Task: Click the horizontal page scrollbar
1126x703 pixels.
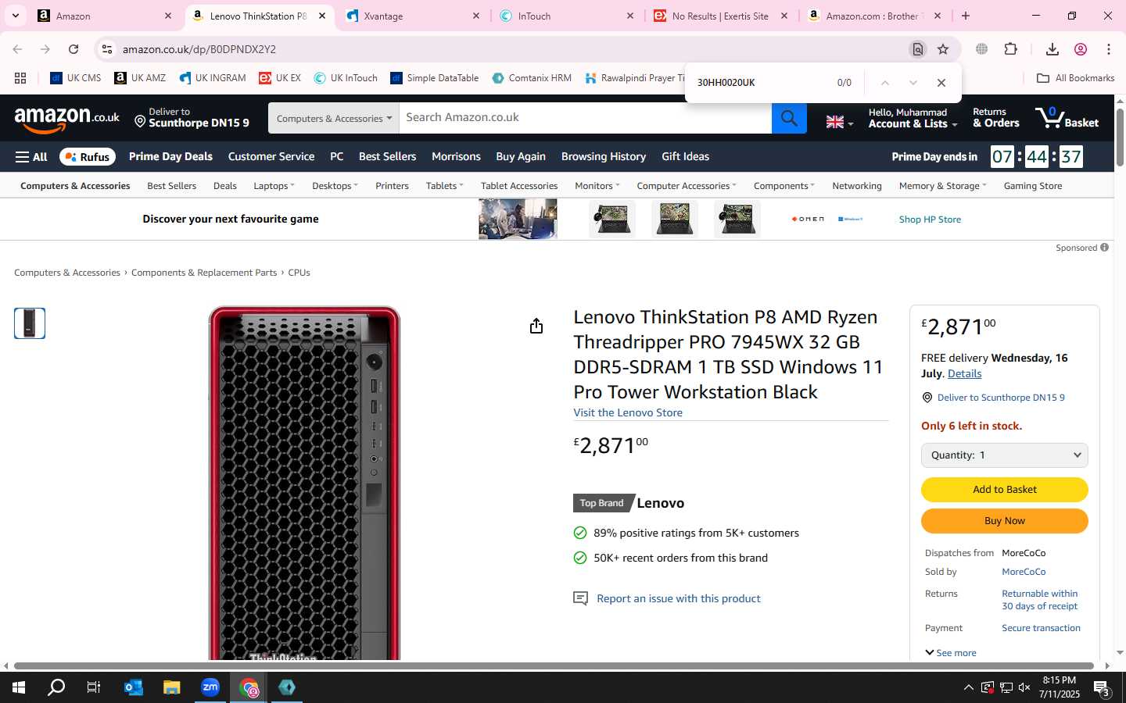Action: click(x=555, y=666)
